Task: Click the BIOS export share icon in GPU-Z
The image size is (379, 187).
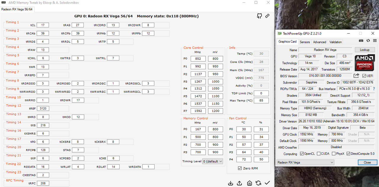Action: pos(356,76)
